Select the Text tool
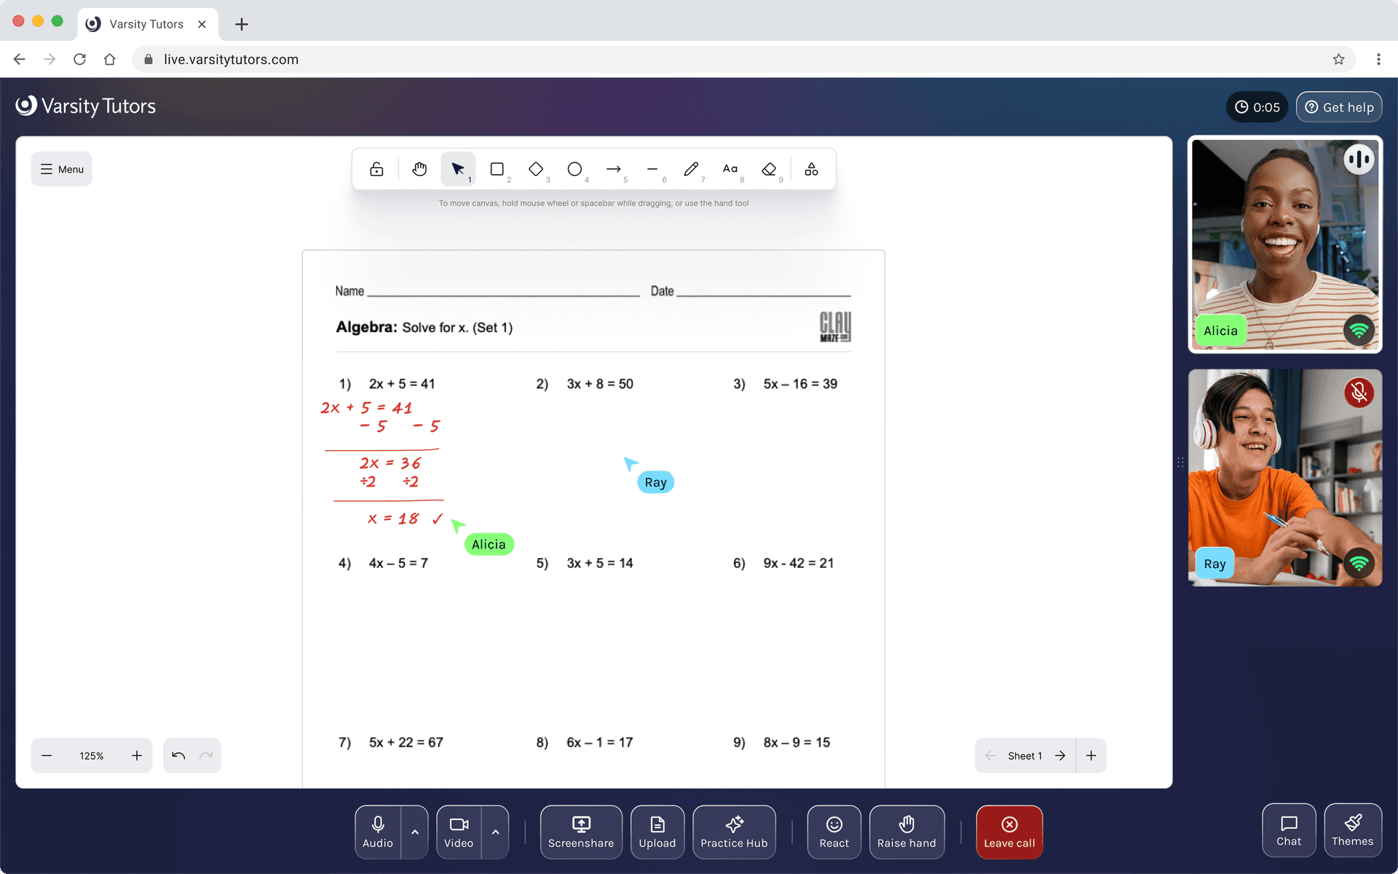The height and width of the screenshot is (874, 1398). [x=730, y=169]
